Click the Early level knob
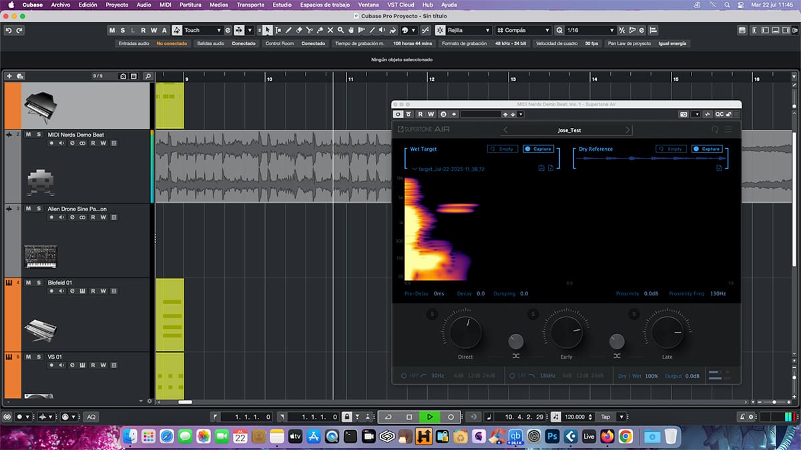The height and width of the screenshot is (450, 801). [566, 333]
